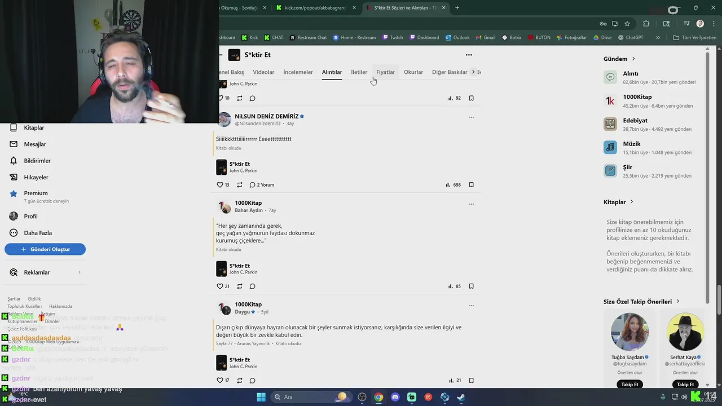Open the Chrome extensions puzzle icon

(646, 24)
